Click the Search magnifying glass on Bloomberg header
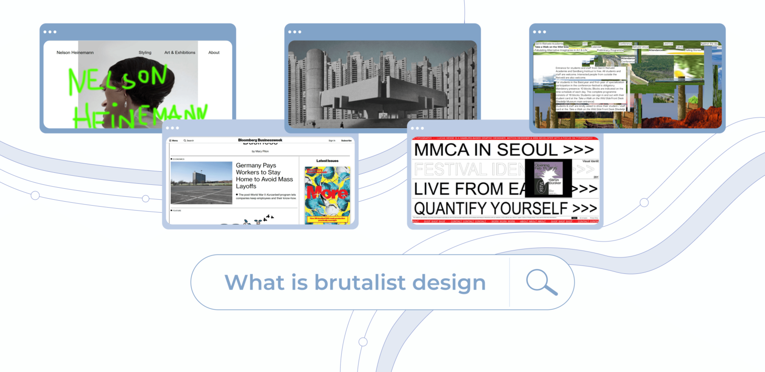 coord(184,140)
